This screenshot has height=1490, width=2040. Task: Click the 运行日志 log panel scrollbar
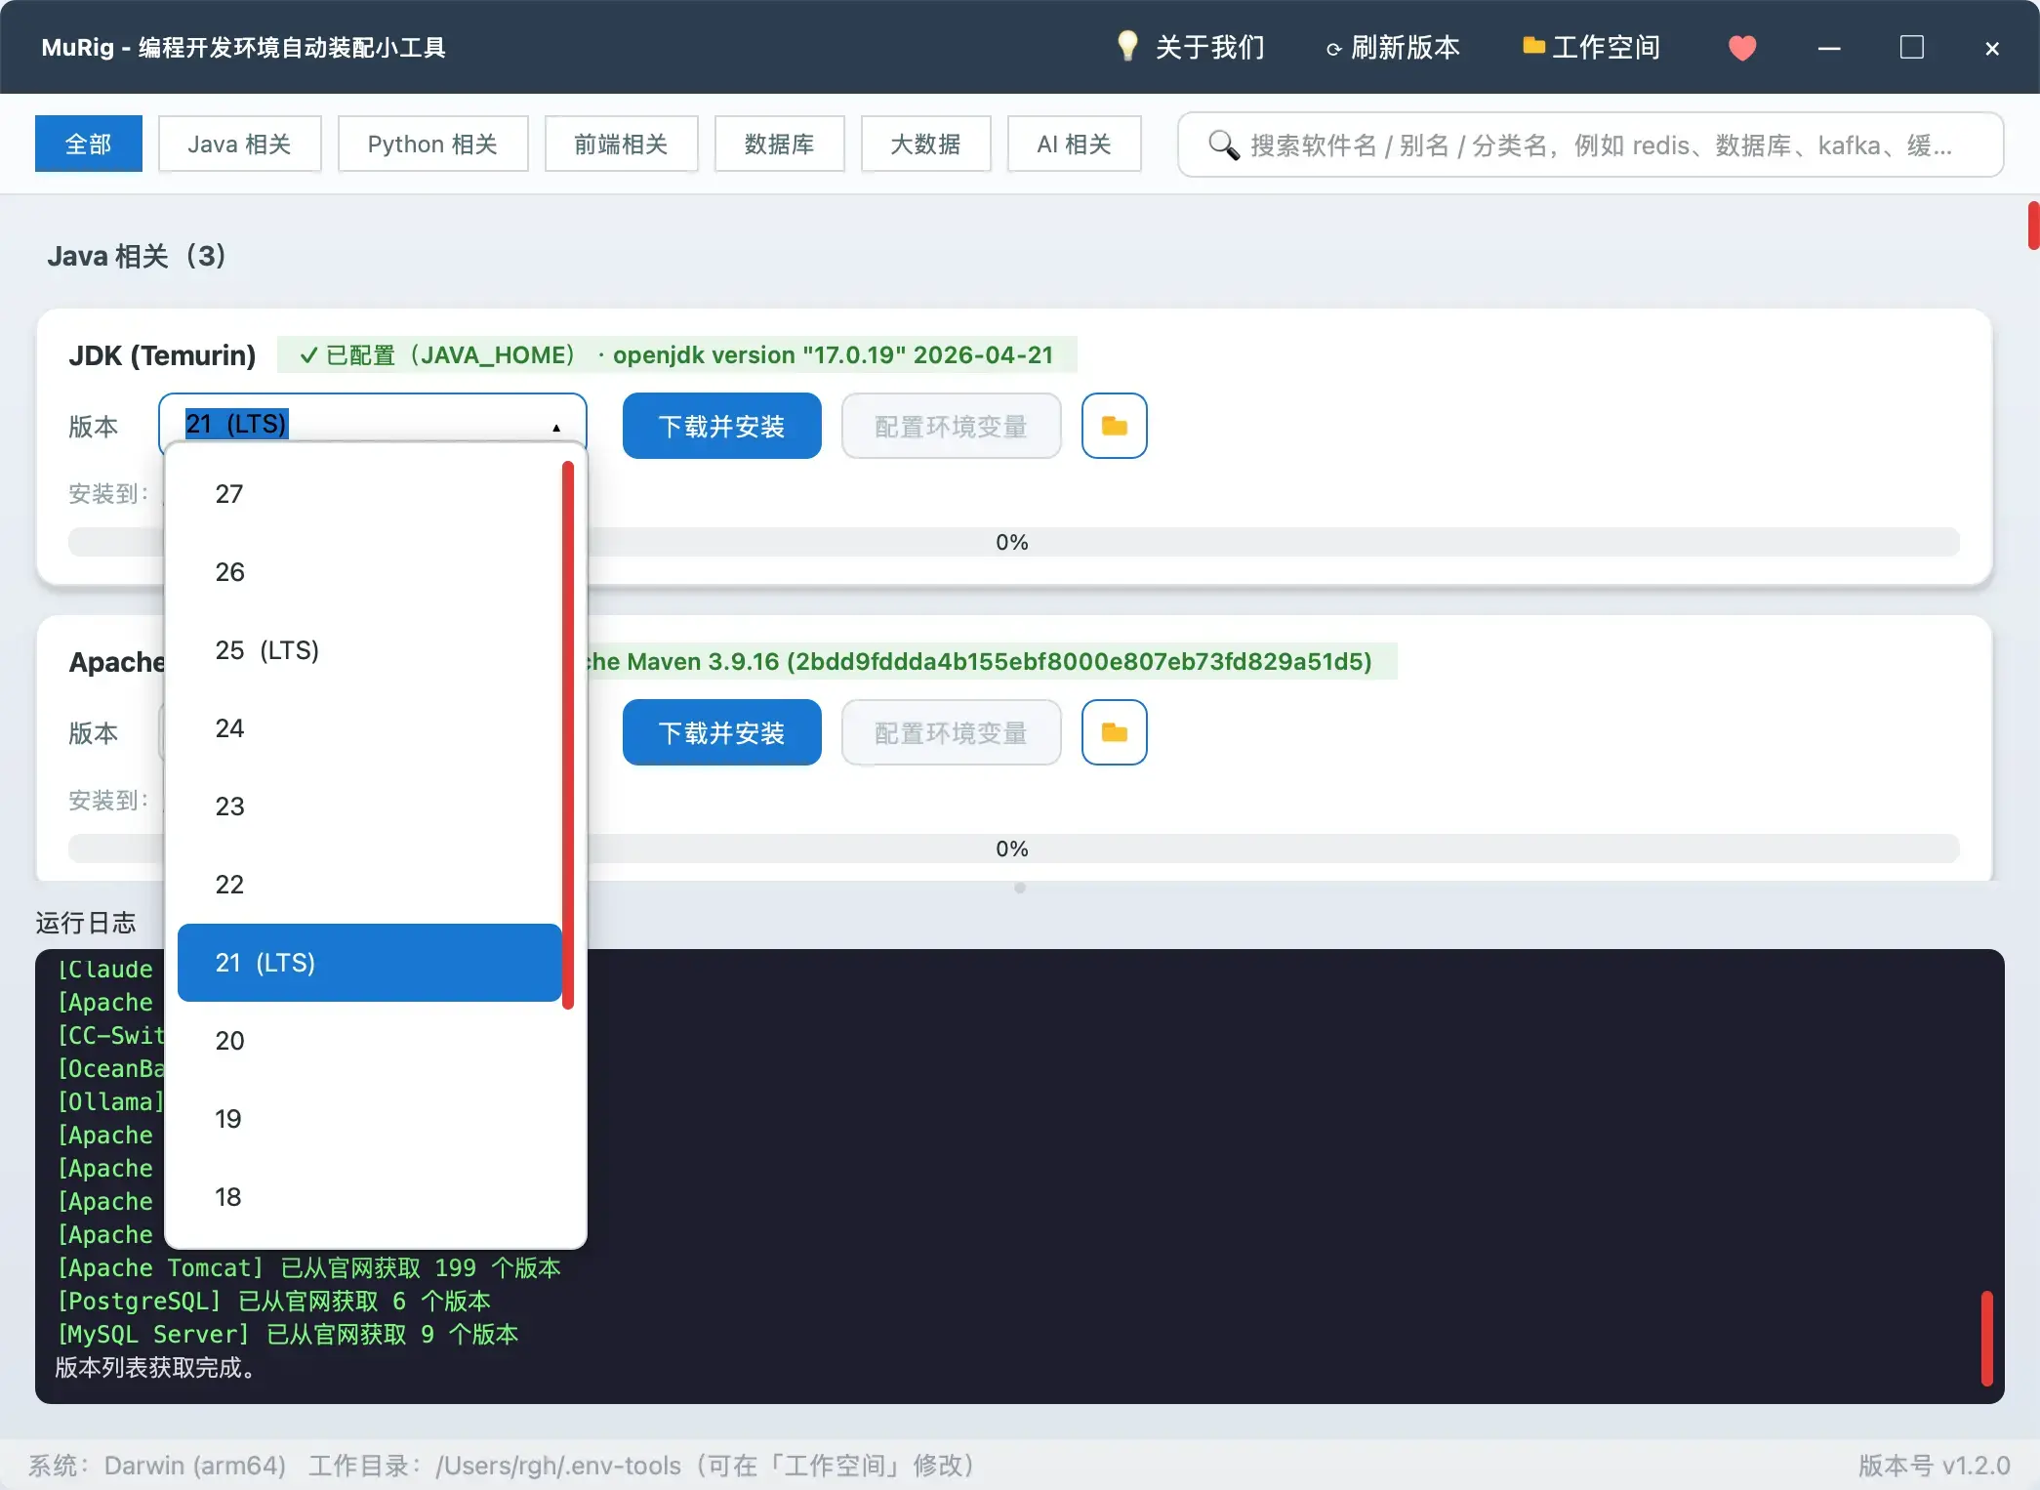pos(1986,1338)
